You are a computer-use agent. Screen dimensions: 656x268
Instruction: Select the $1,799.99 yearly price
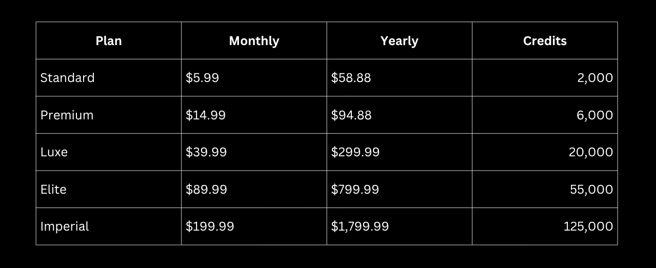pos(360,226)
